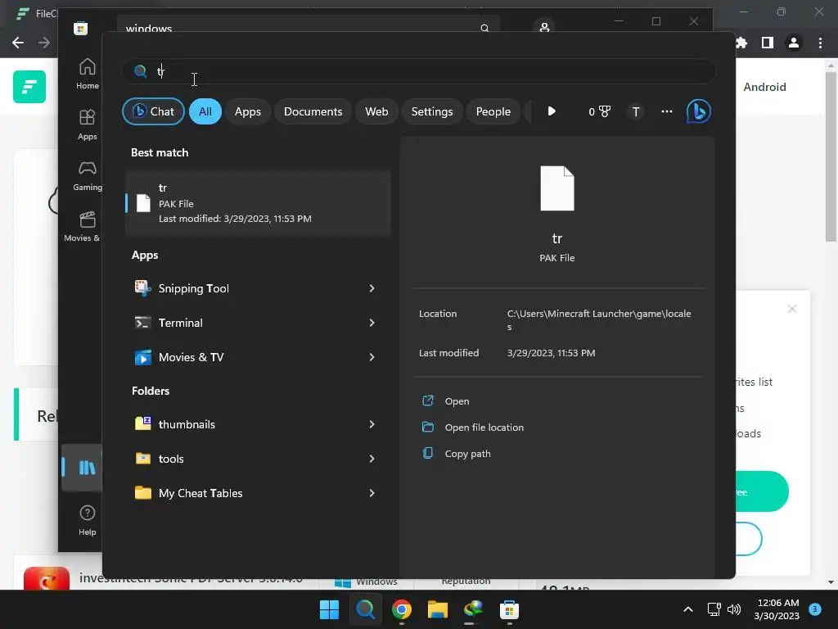Click the Store search magnifier icon
This screenshot has height=629, width=838.
click(484, 28)
